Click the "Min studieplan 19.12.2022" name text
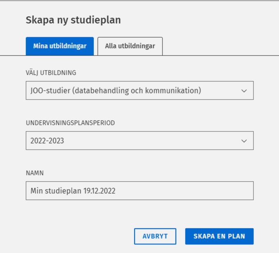Screen dimensions: 279x253 (73, 191)
